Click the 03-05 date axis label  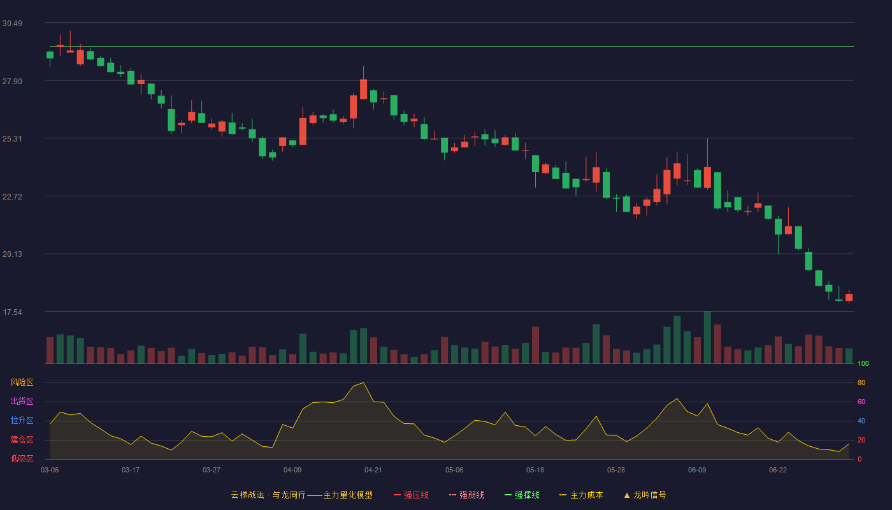[50, 470]
